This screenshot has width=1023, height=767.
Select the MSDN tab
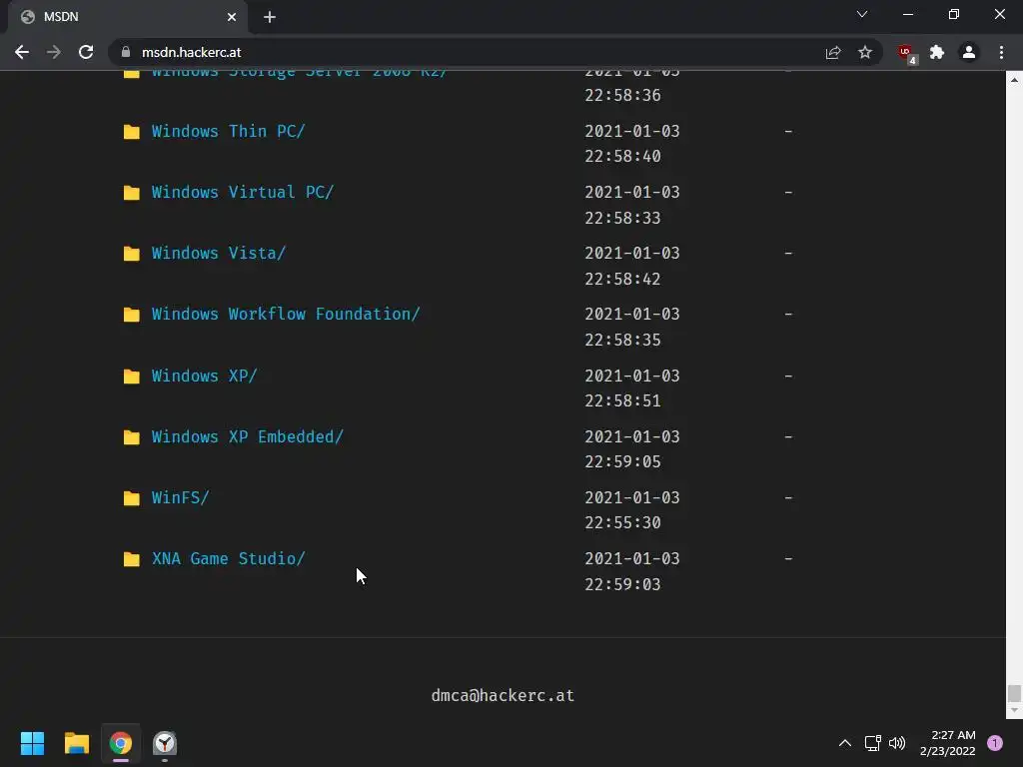pos(127,17)
